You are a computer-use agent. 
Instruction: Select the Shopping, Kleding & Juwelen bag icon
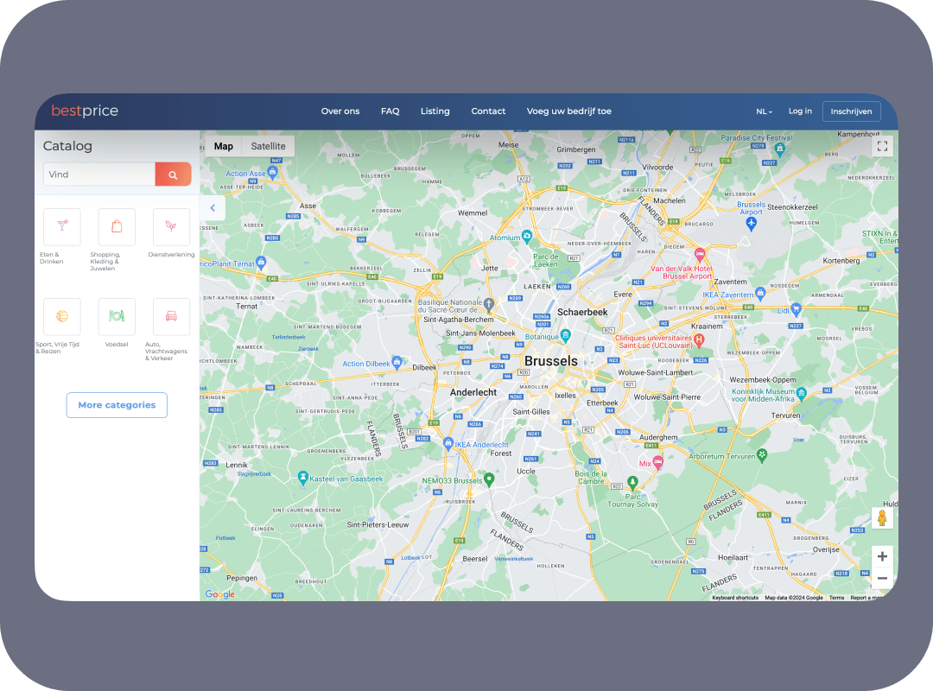pyautogui.click(x=117, y=226)
